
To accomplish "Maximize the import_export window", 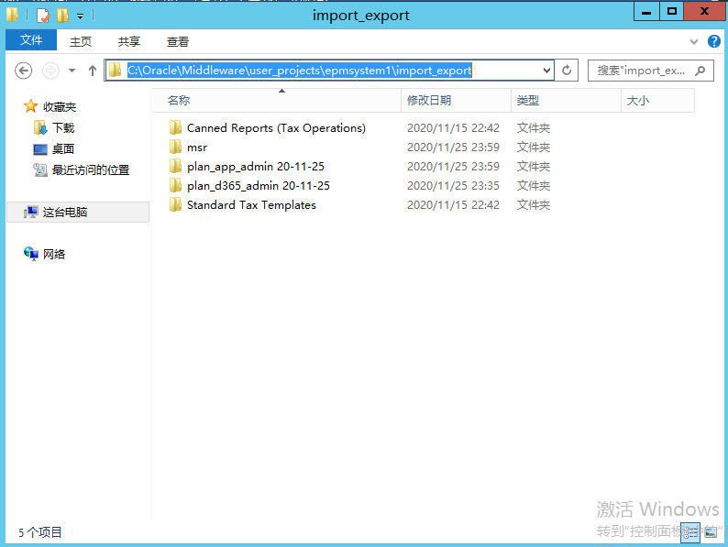I will tap(671, 11).
